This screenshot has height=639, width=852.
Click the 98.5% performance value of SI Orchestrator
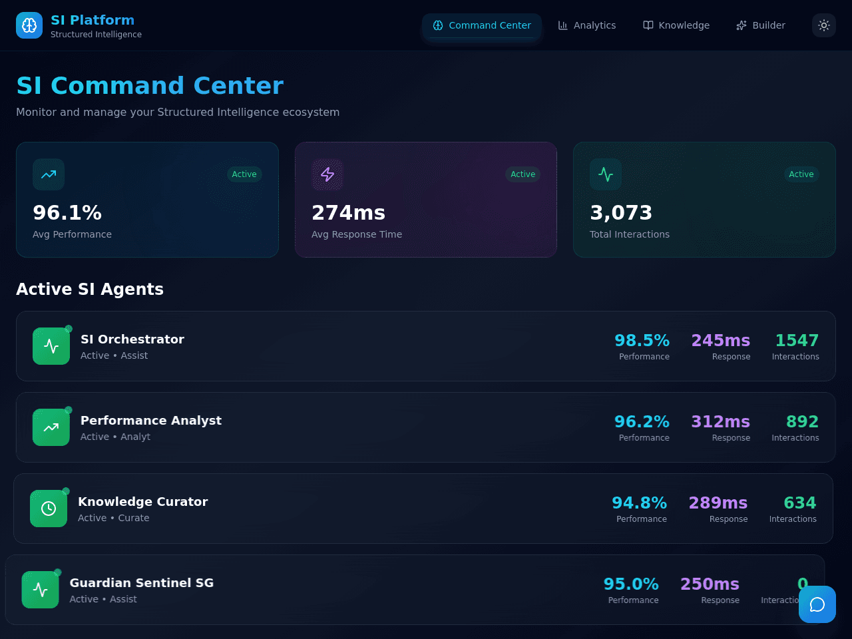[x=642, y=341]
